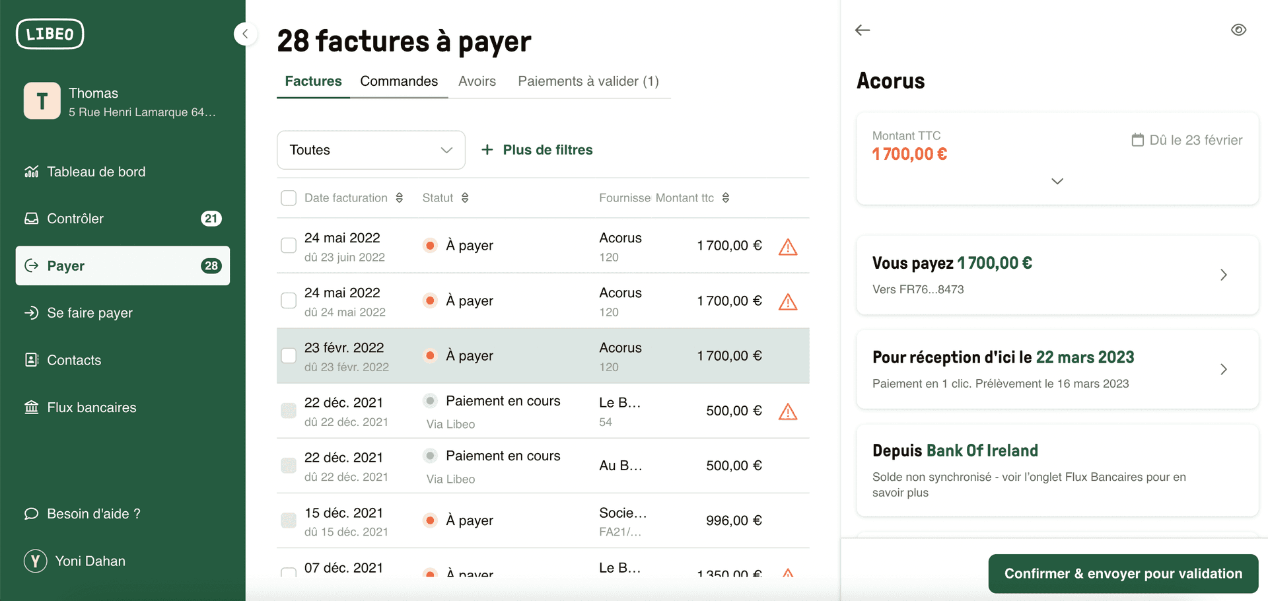Sort invoices by Date facturation
This screenshot has width=1268, height=601.
tap(400, 197)
